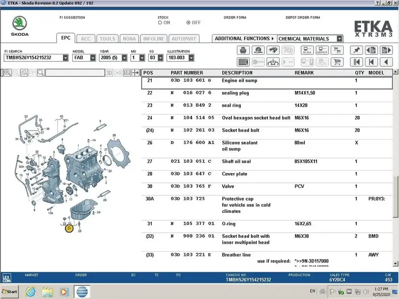Select the Engine oil sump row
Viewport: 399px width, 299px height.
[267, 83]
